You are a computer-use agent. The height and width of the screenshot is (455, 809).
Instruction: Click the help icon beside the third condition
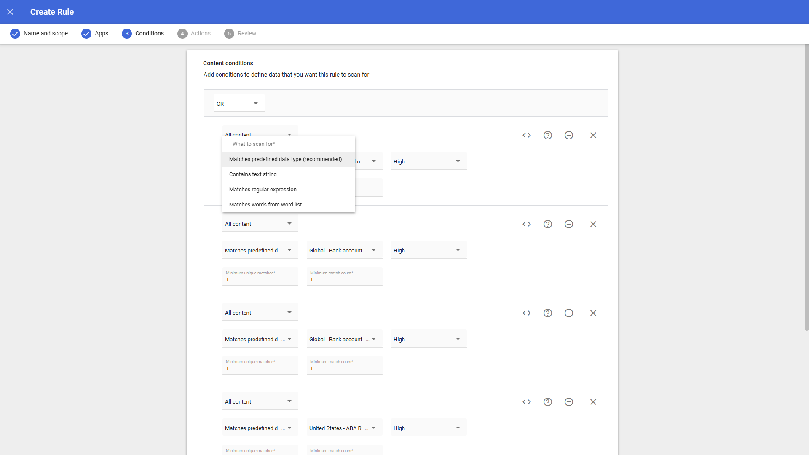click(547, 313)
